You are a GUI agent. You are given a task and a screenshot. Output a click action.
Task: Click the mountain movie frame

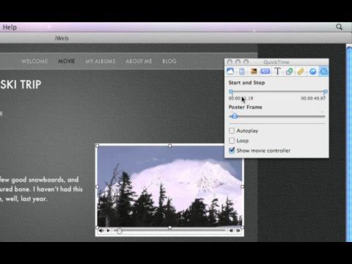169,186
